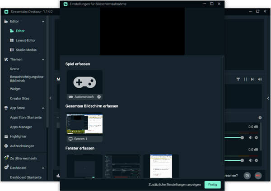Mute the second audio source
Viewport: 271px width, 191px height.
tap(250, 160)
